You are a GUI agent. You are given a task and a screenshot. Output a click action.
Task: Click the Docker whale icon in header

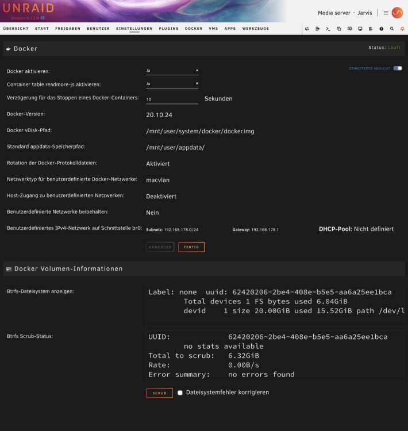pos(9,49)
